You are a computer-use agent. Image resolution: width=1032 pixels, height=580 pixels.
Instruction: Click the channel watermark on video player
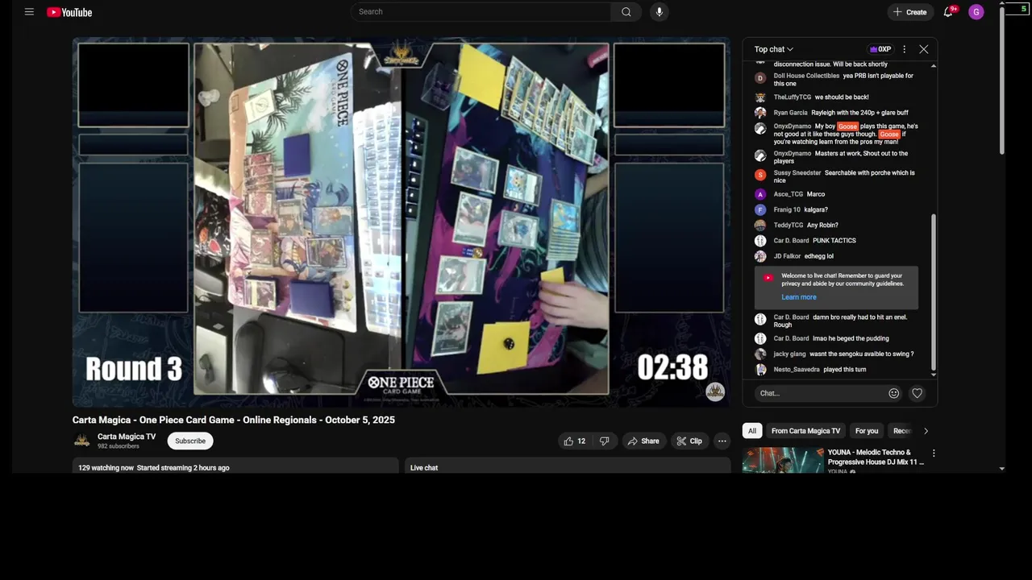point(715,391)
